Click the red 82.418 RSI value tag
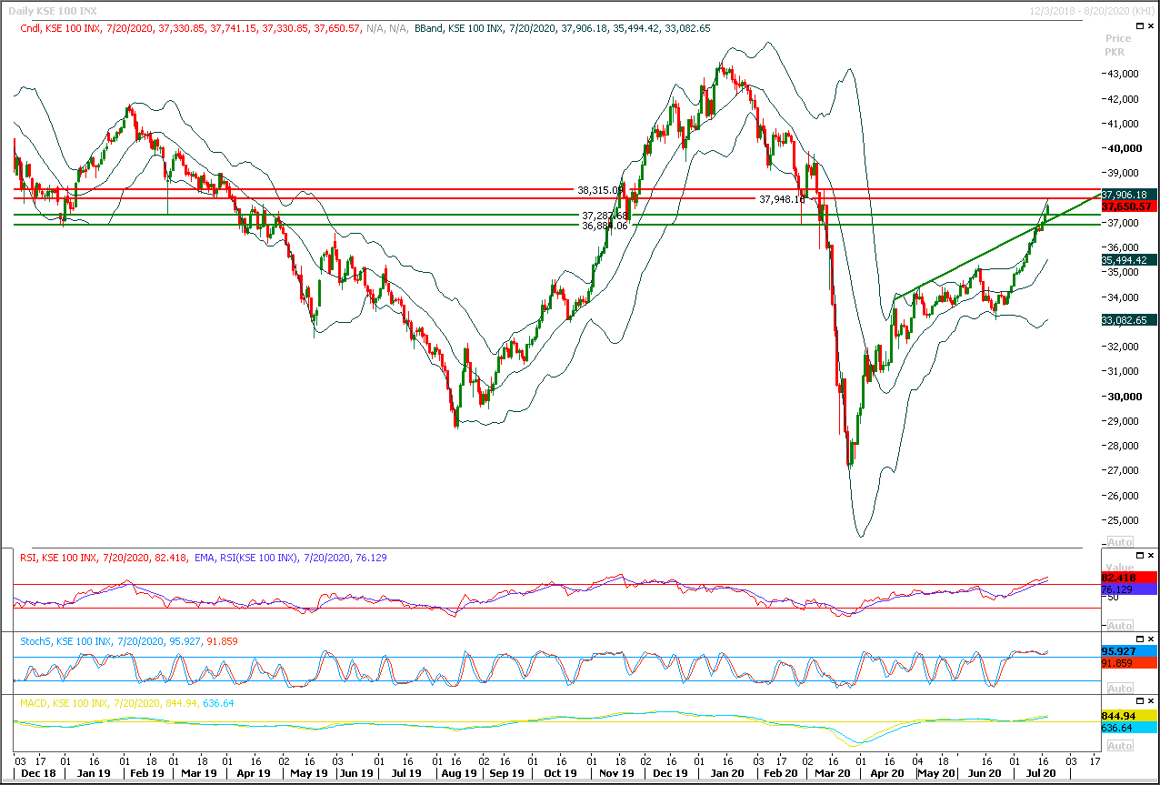 click(1128, 578)
